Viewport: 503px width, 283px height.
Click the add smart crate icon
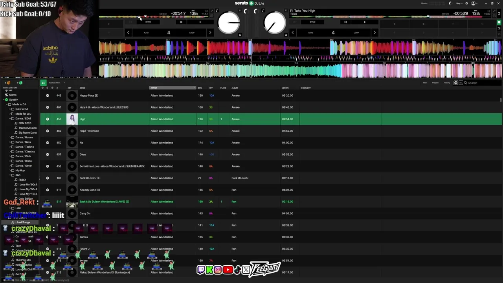(x=20, y=83)
